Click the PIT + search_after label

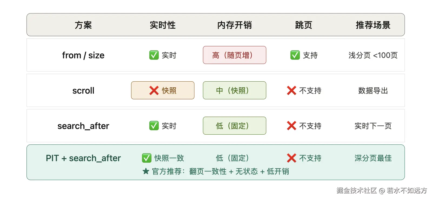point(83,158)
